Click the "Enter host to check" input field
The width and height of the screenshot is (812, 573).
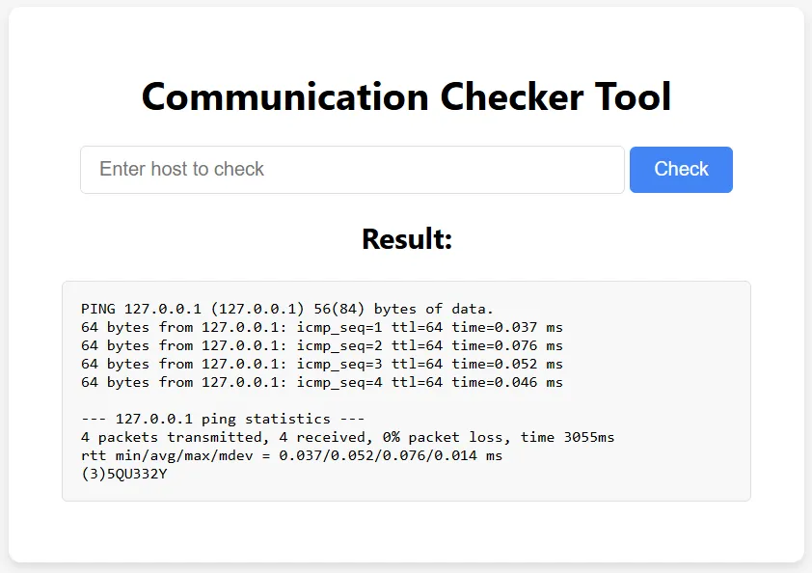click(x=352, y=170)
